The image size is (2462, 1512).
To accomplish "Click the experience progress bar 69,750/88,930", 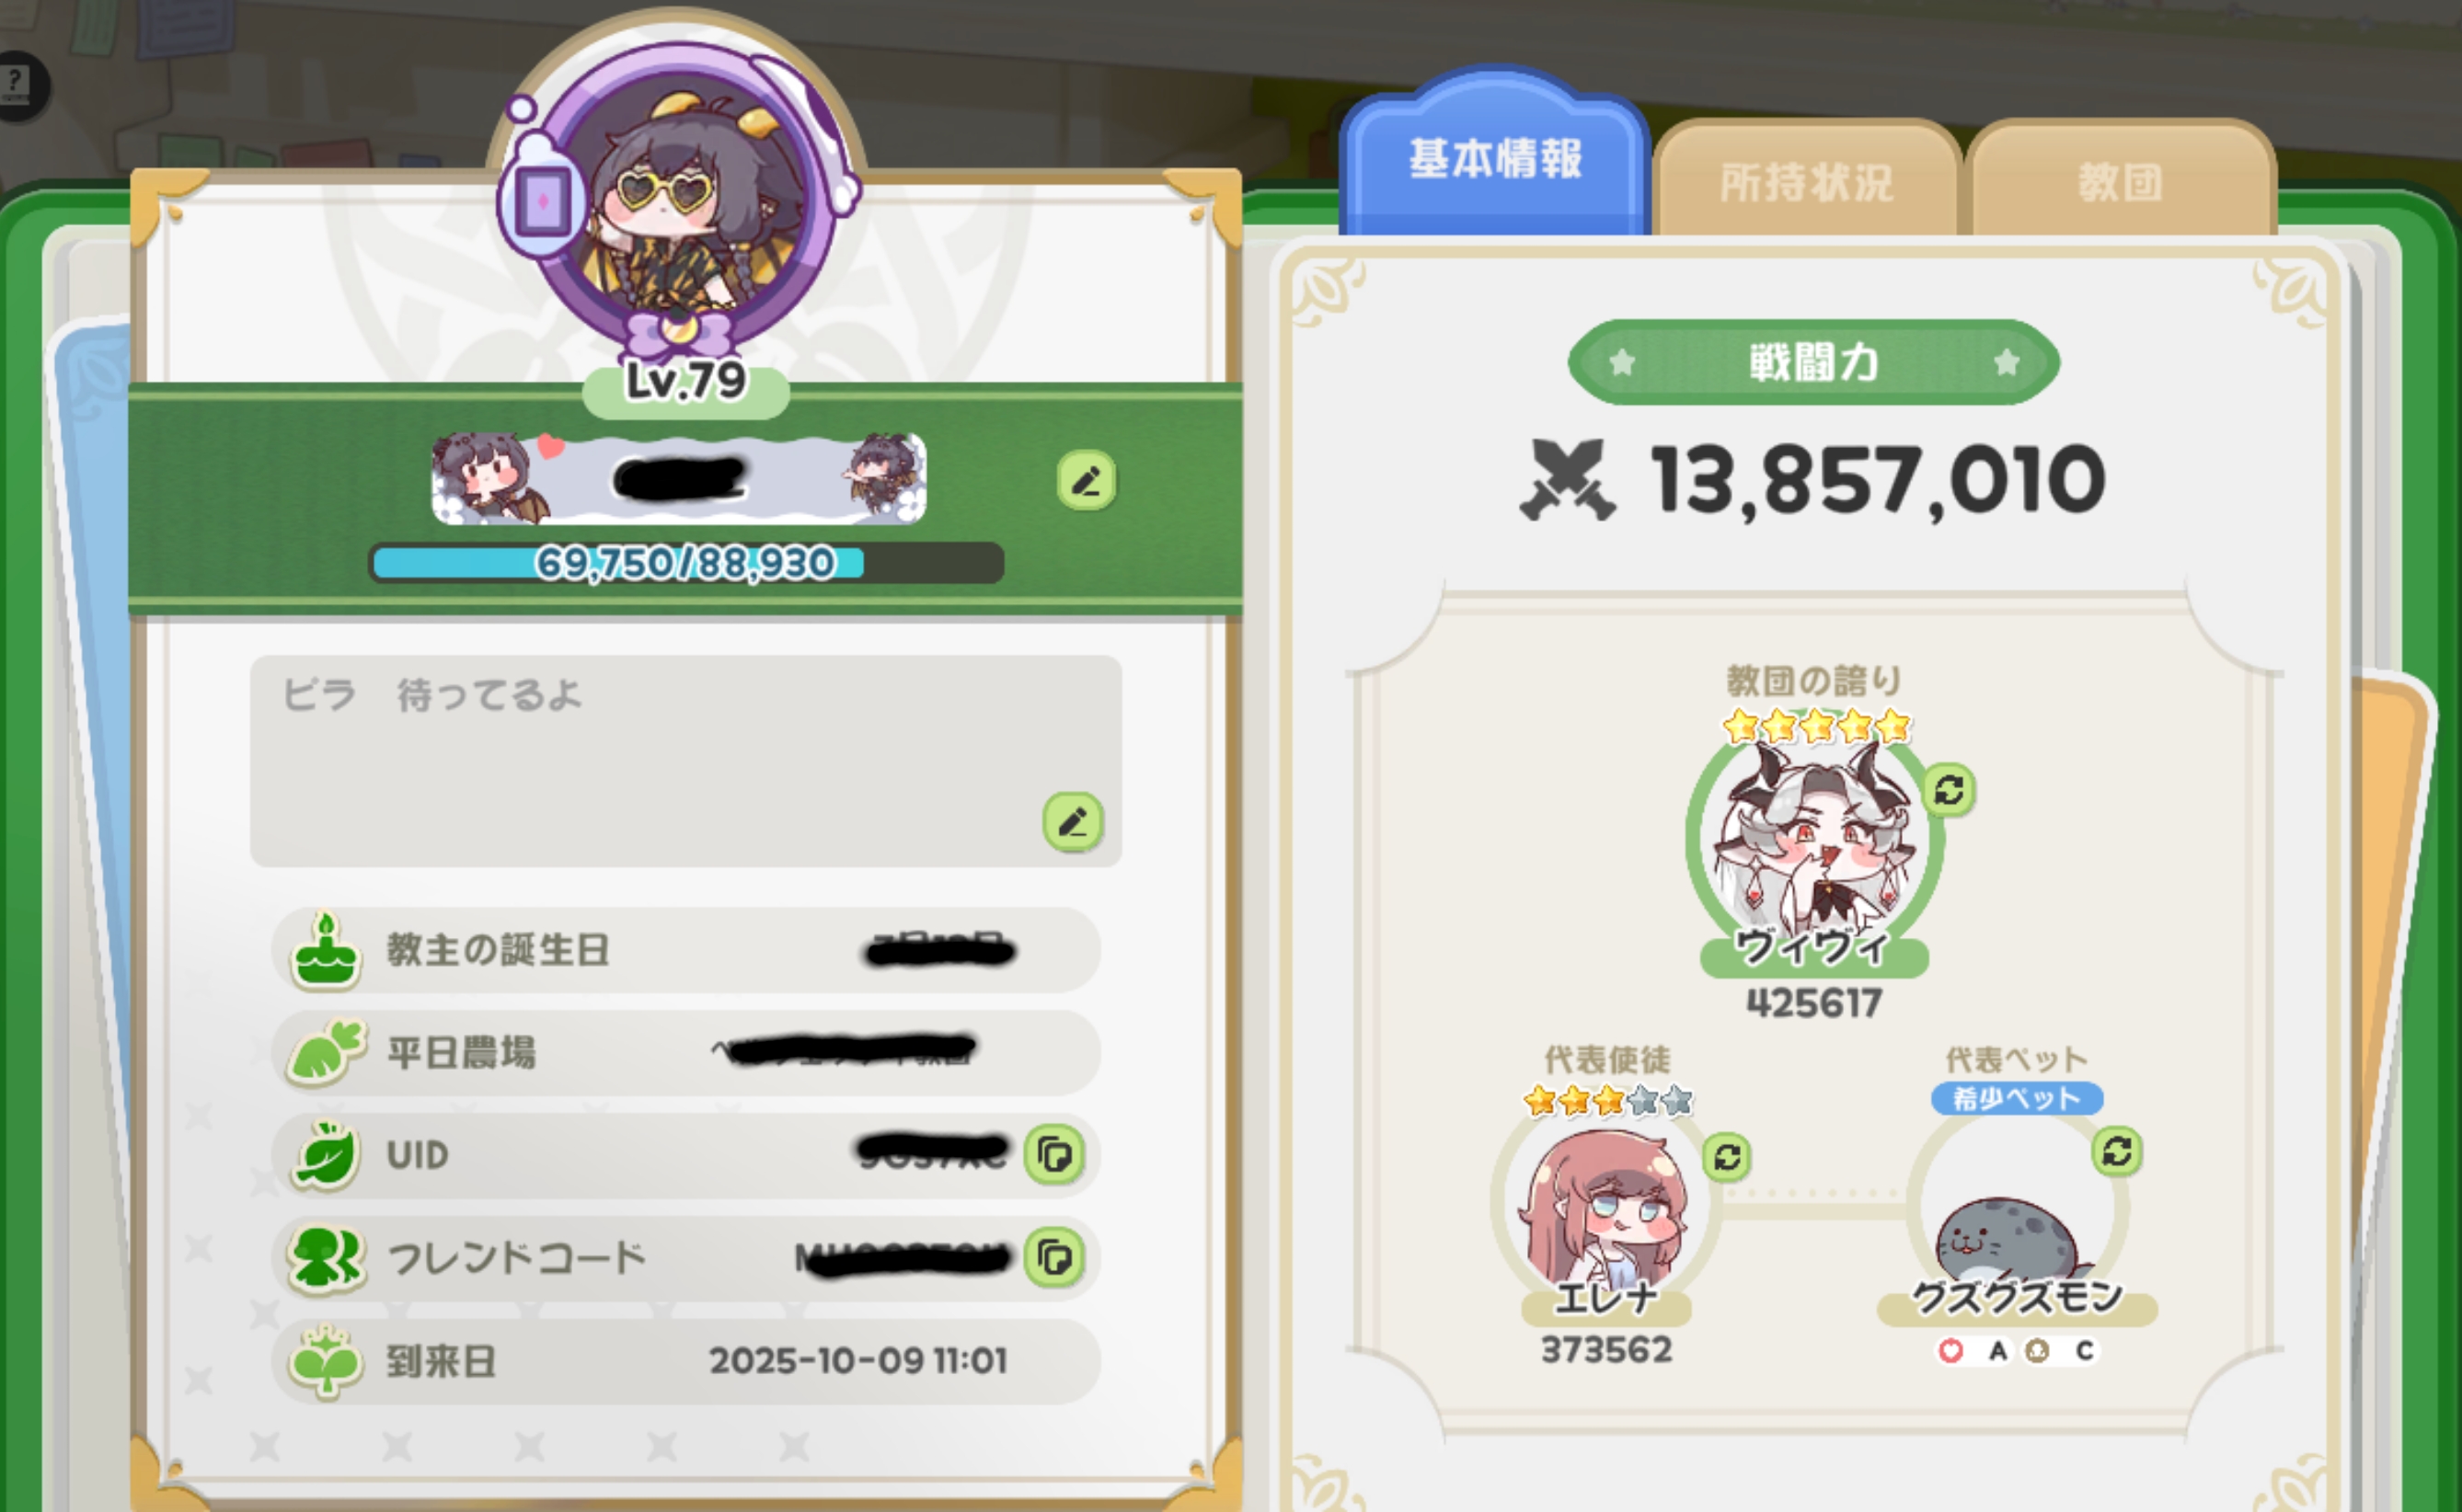I will coord(686,563).
